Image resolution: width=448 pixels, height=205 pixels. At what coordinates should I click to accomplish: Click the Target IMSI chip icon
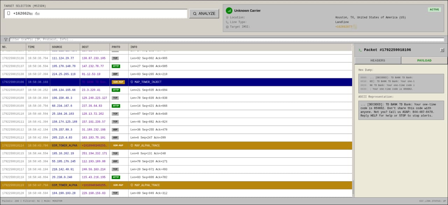click(227, 27)
